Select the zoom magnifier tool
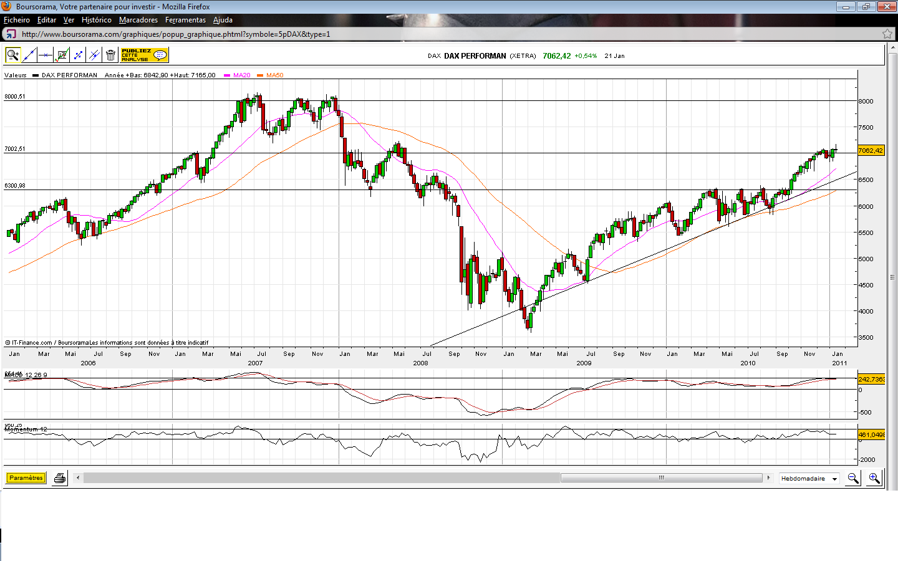 coord(12,55)
